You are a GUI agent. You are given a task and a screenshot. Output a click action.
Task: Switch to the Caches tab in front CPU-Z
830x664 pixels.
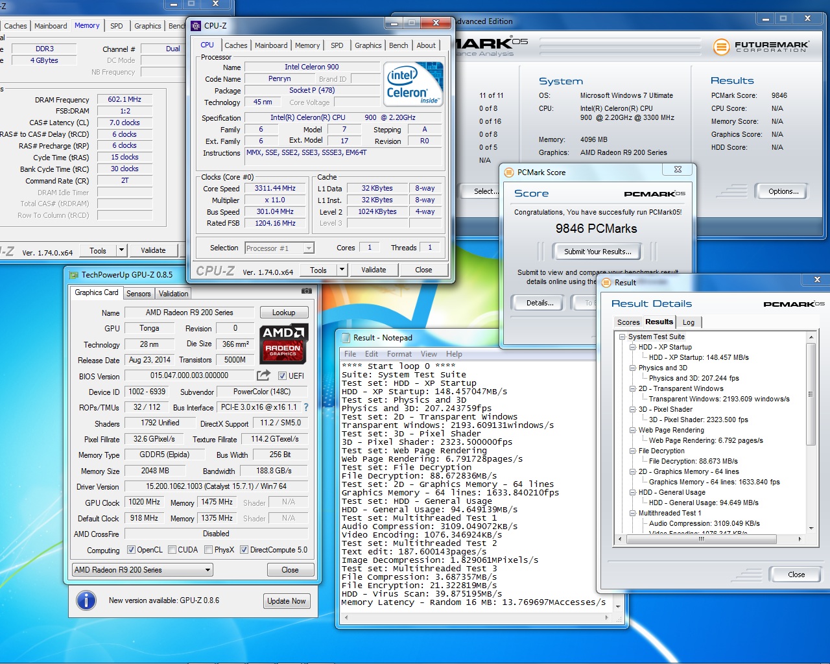pyautogui.click(x=235, y=45)
